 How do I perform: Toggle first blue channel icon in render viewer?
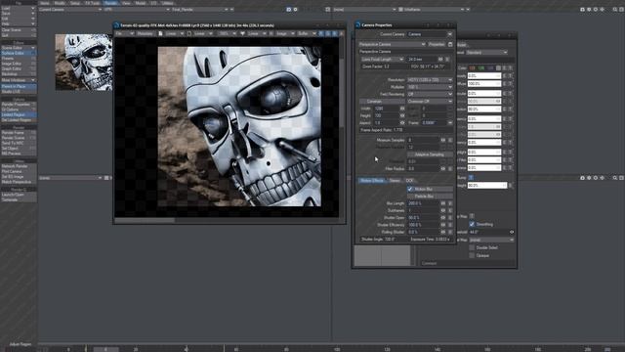(x=321, y=34)
